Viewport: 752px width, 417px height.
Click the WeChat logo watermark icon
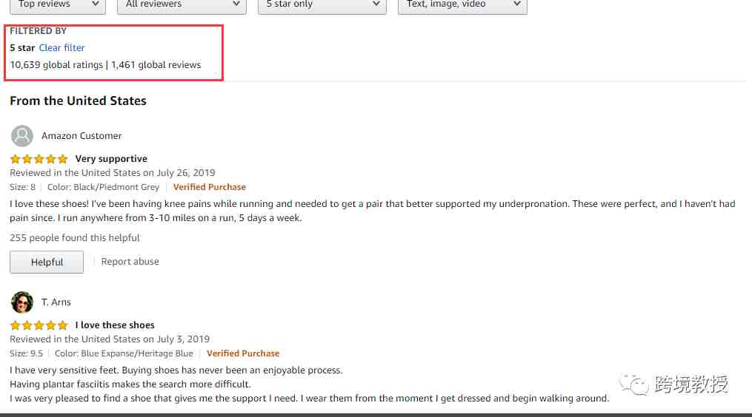coord(633,384)
